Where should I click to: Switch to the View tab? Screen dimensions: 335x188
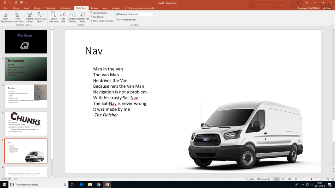105,8
